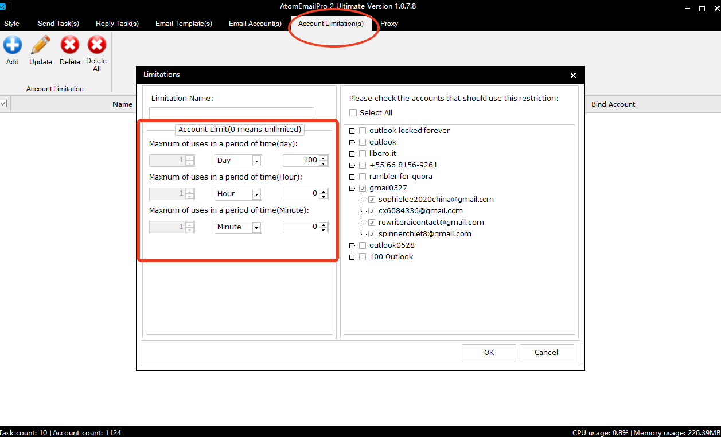Click the Add limitation icon
Image resolution: width=721 pixels, height=437 pixels.
click(x=13, y=45)
